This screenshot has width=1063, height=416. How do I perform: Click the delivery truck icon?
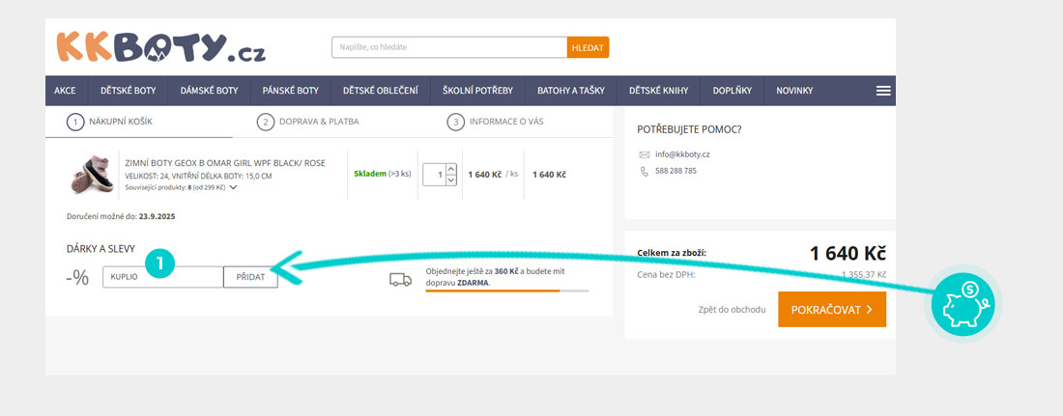400,279
